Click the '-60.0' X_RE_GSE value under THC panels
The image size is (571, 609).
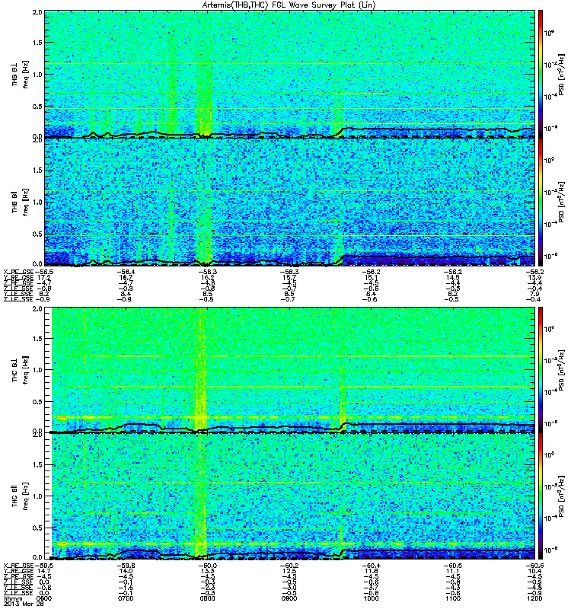point(207,566)
